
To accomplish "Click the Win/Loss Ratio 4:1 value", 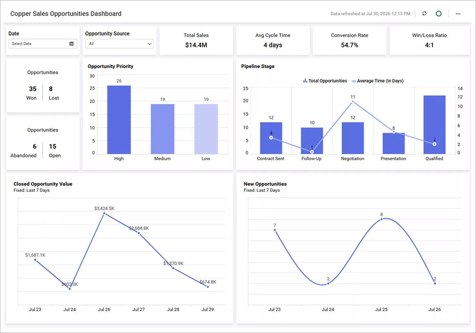I will (429, 45).
